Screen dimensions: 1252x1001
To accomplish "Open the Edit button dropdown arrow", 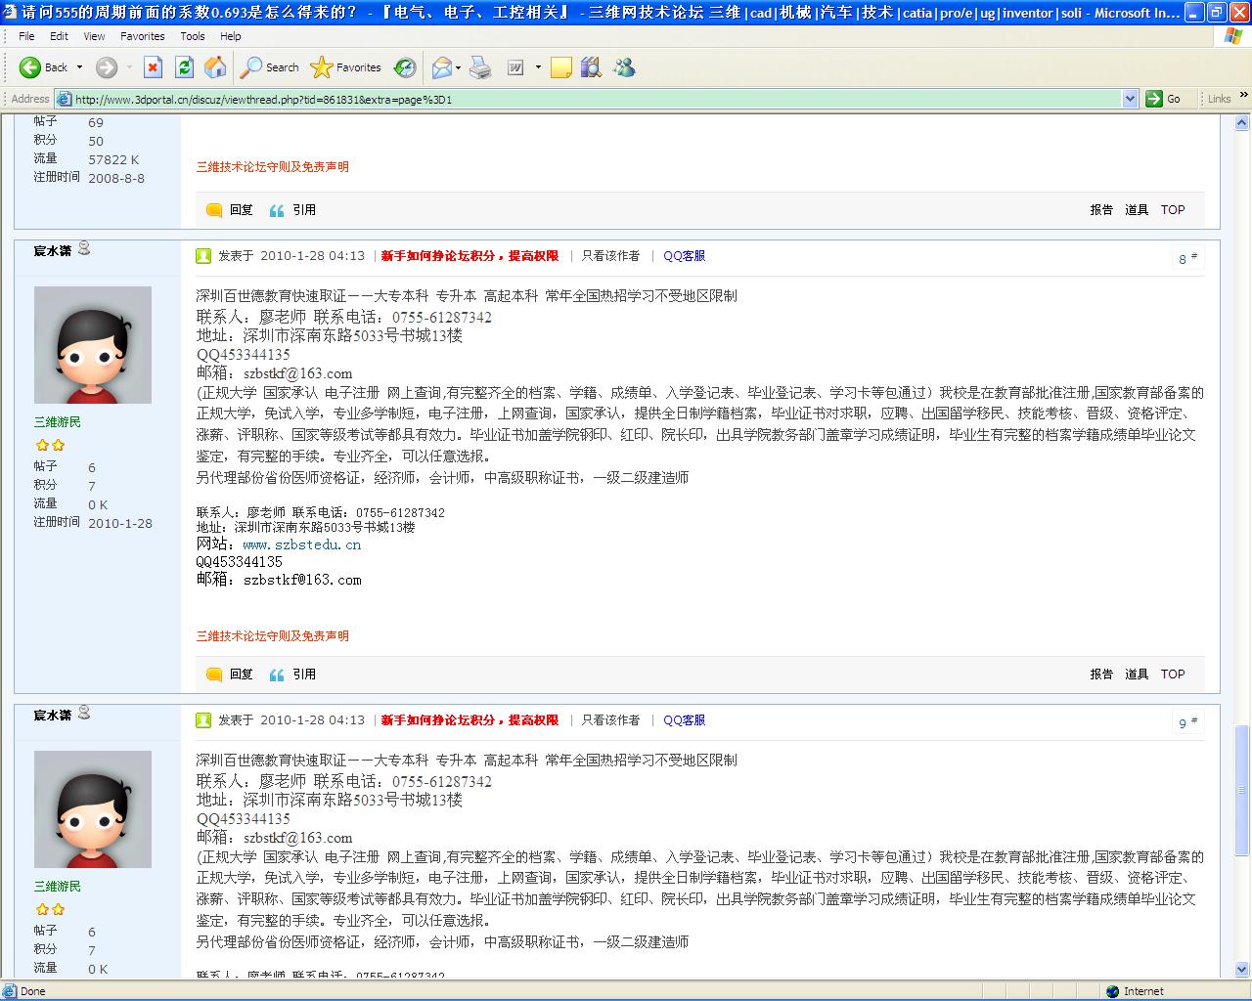I will click(538, 67).
